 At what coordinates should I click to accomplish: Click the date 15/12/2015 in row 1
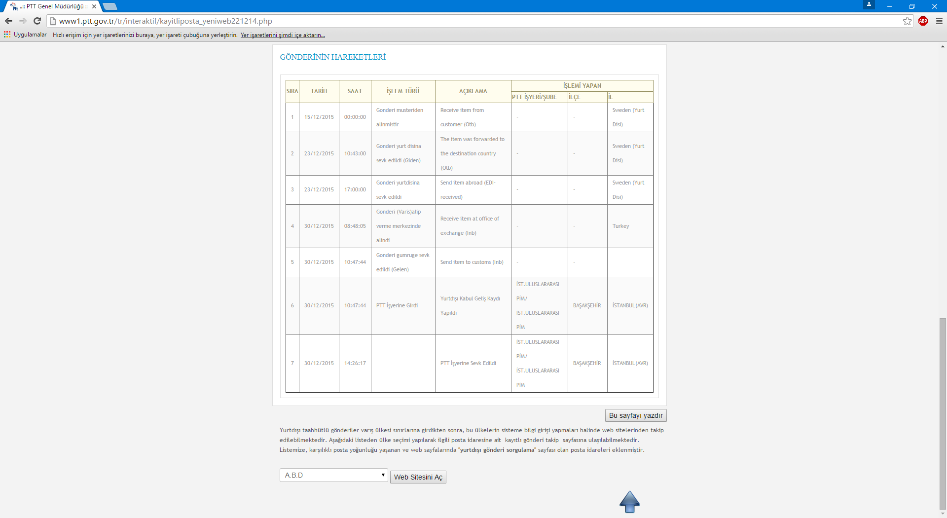pos(319,117)
